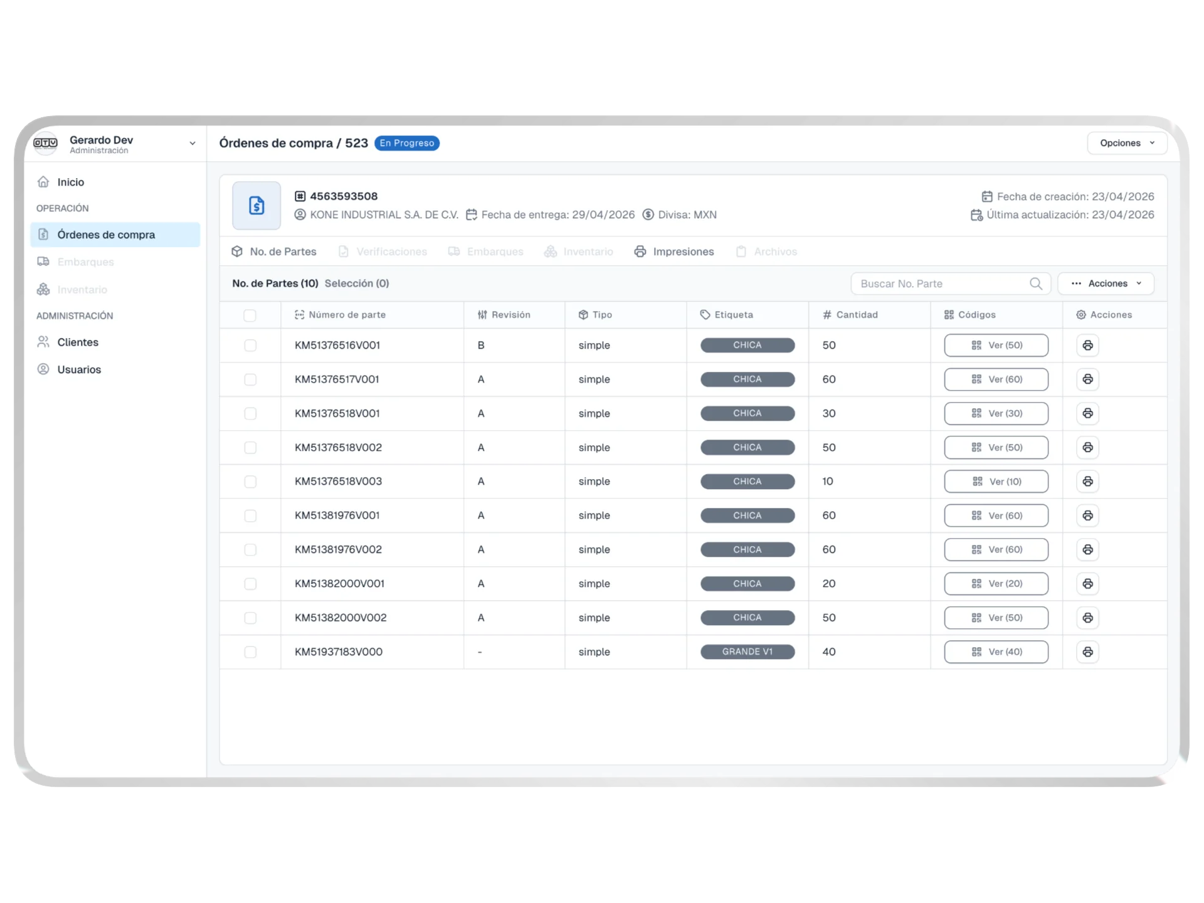Open the Opciones dropdown
Image resolution: width=1204 pixels, height=903 pixels.
(1126, 143)
